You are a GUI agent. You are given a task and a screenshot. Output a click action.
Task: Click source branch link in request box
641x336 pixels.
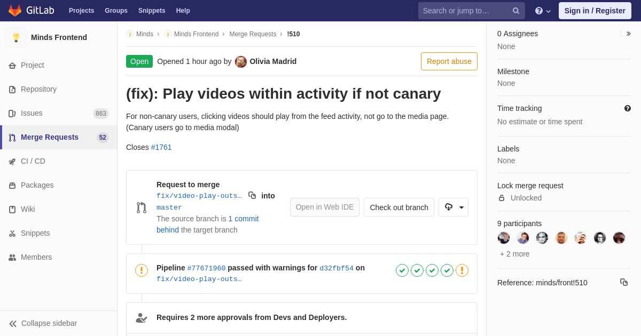(x=199, y=196)
